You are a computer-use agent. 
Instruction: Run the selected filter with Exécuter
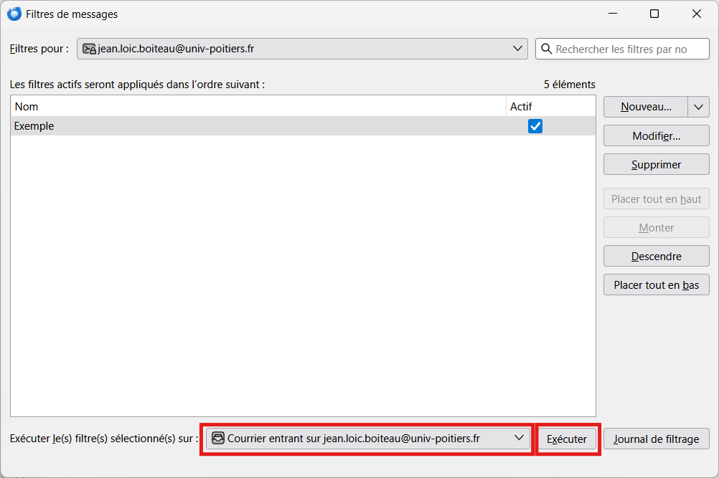click(x=567, y=439)
